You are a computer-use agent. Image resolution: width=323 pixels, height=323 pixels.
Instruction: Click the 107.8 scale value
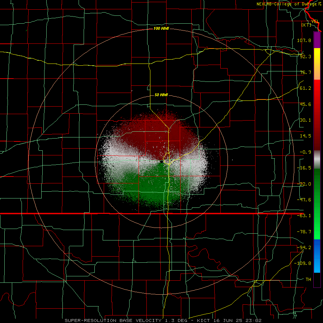[304, 40]
